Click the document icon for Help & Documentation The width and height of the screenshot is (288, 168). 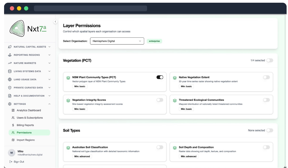(x=10, y=96)
